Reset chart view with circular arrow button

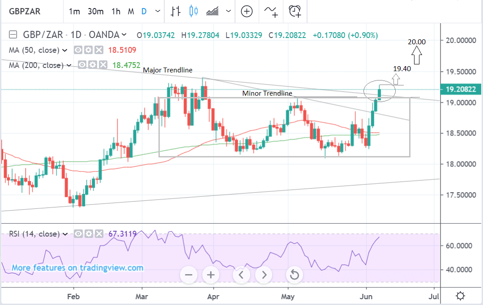tap(294, 275)
